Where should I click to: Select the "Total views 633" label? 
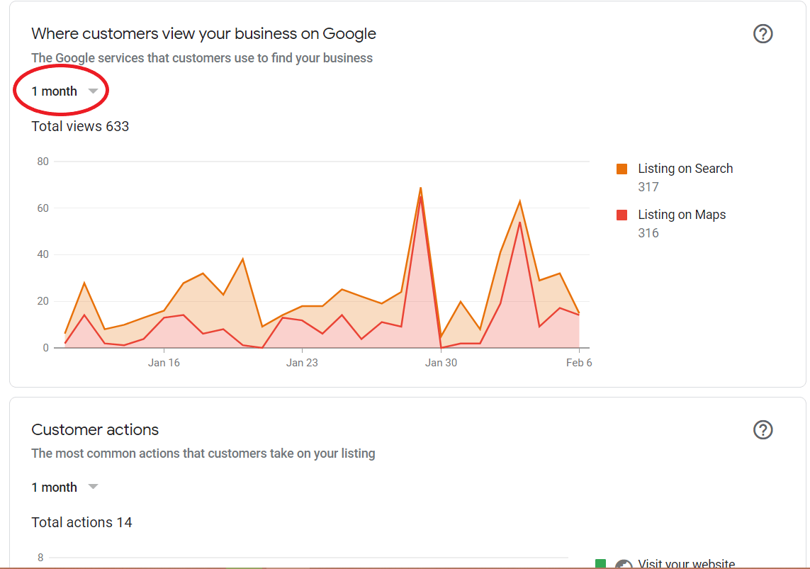(x=79, y=126)
